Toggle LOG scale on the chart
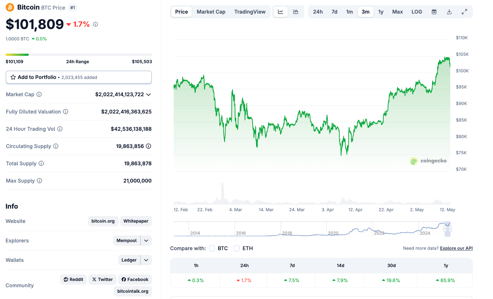 [x=416, y=11]
